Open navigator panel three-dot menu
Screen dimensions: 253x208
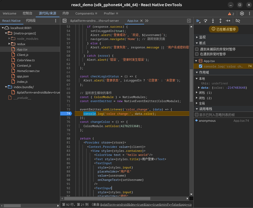(x=56, y=21)
